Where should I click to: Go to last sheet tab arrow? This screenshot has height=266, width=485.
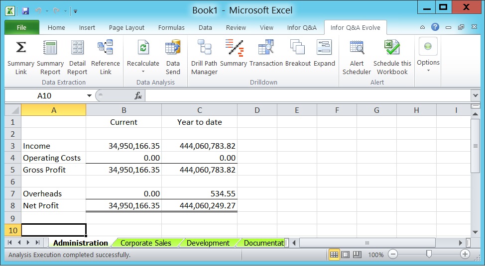pyautogui.click(x=38, y=243)
